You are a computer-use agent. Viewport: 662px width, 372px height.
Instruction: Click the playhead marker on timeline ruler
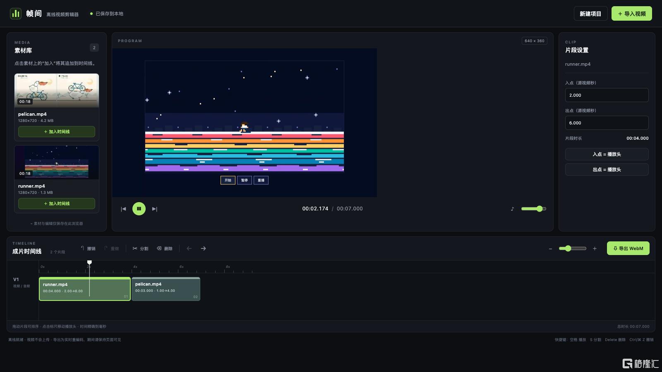tap(89, 262)
